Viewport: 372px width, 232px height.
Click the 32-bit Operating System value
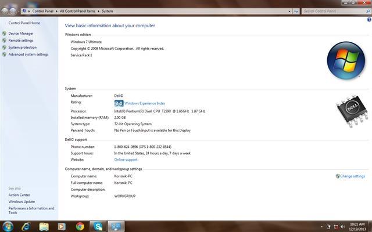[x=133, y=124]
